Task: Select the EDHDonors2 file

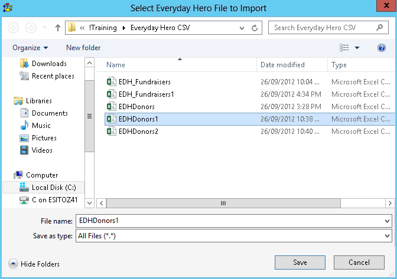Action: [x=138, y=132]
